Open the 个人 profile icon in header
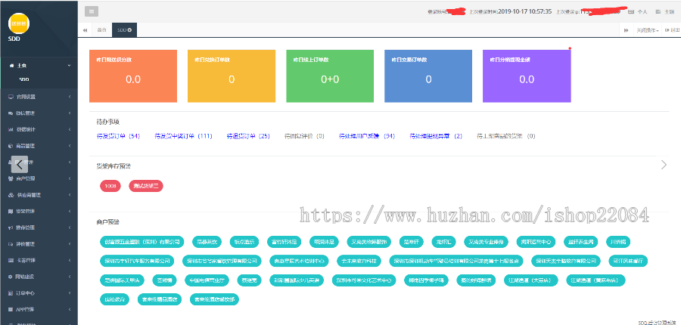 tap(638, 12)
